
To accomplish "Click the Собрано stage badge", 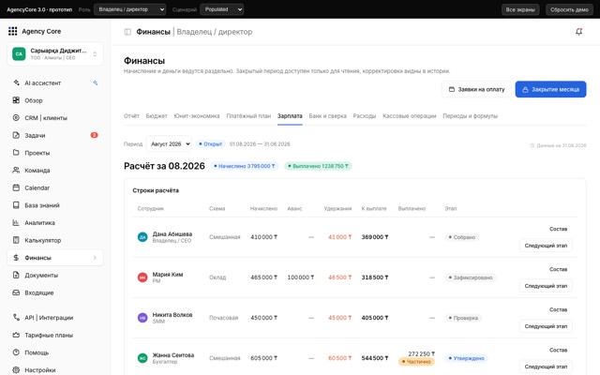I will click(x=462, y=237).
